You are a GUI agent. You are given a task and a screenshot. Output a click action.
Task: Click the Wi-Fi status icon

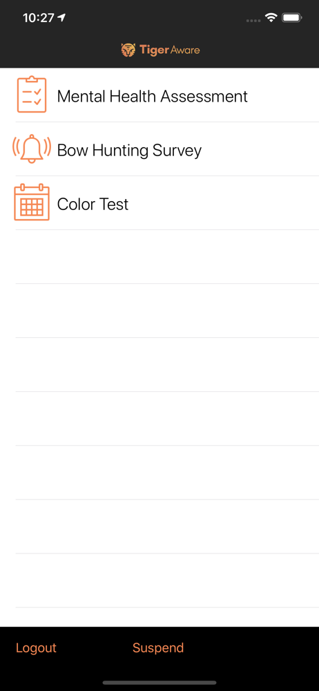pyautogui.click(x=271, y=18)
